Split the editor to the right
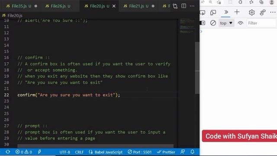This screenshot has height=156, width=277. coord(184,6)
